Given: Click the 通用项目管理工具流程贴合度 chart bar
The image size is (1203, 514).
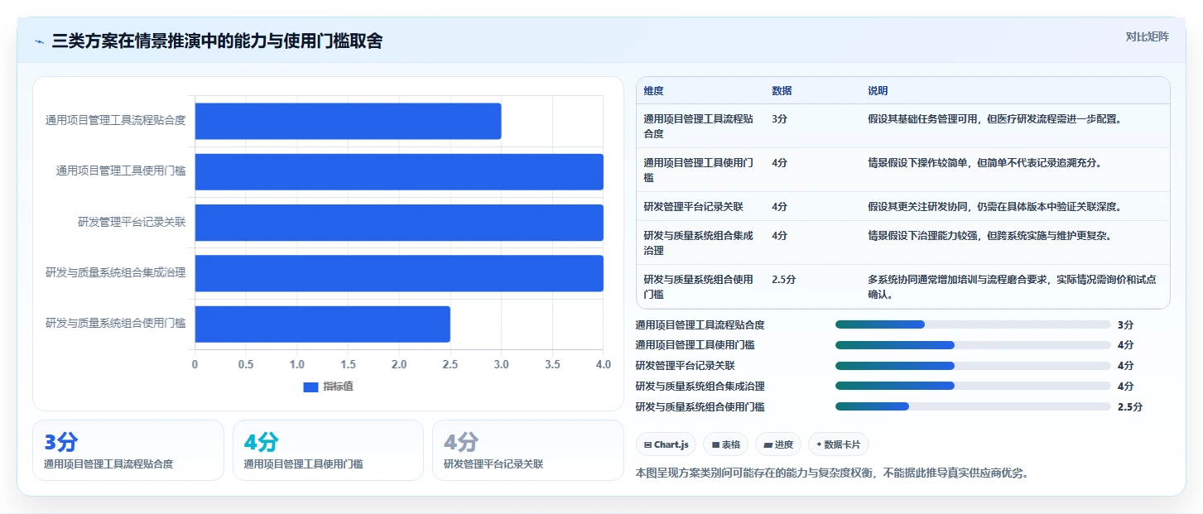Looking at the screenshot, I should (348, 121).
